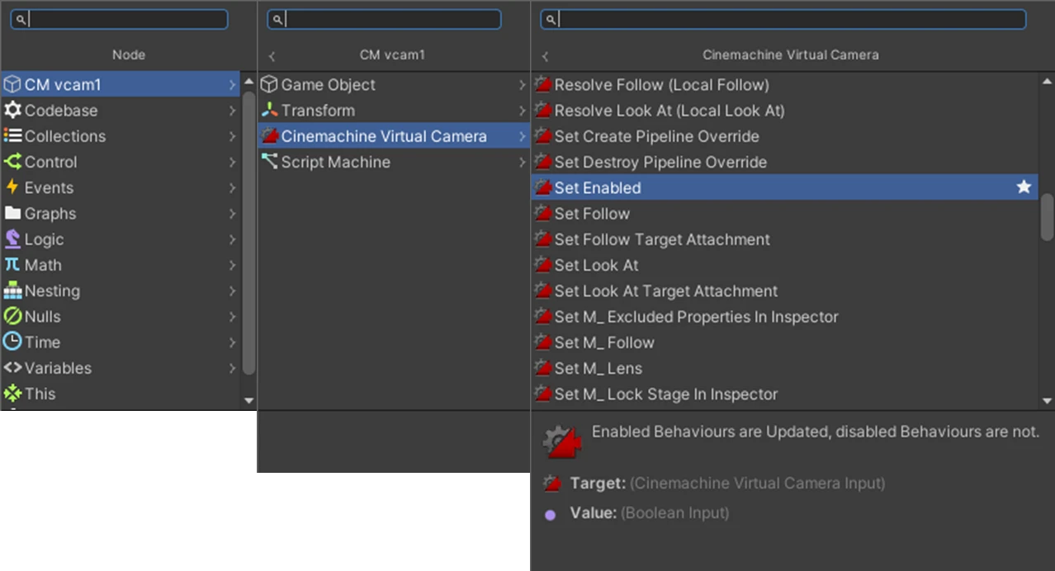Open the Graphs category
1055x571 pixels.
tap(121, 213)
